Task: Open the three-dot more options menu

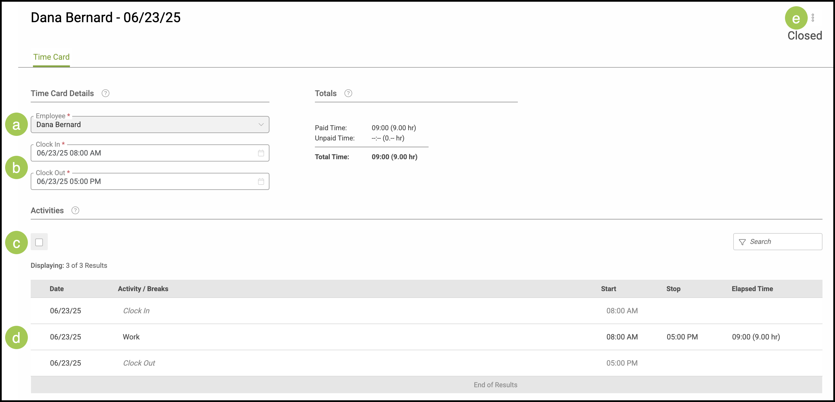Action: pyautogui.click(x=813, y=18)
